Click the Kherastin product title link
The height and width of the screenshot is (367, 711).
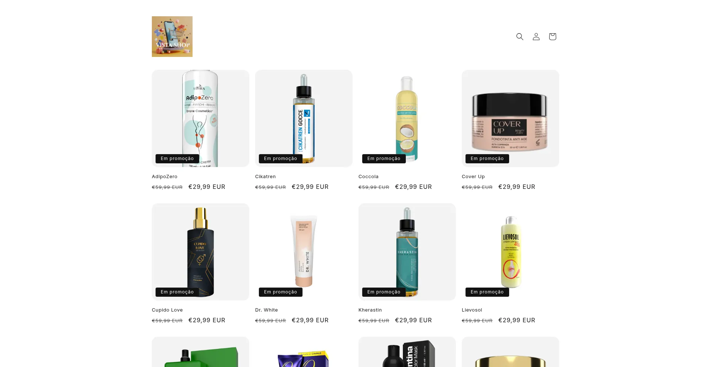coord(370,310)
